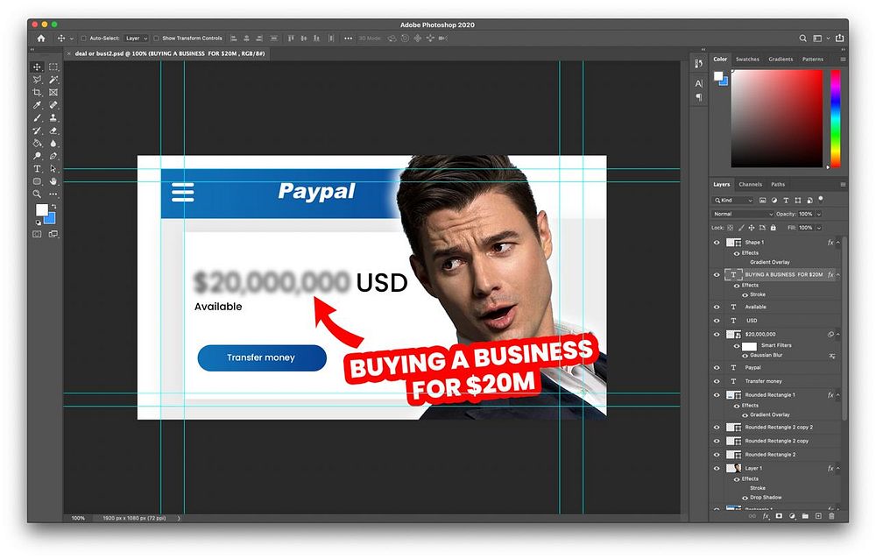Image resolution: width=876 pixels, height=559 pixels.
Task: Select the Hand tool
Action: [53, 181]
